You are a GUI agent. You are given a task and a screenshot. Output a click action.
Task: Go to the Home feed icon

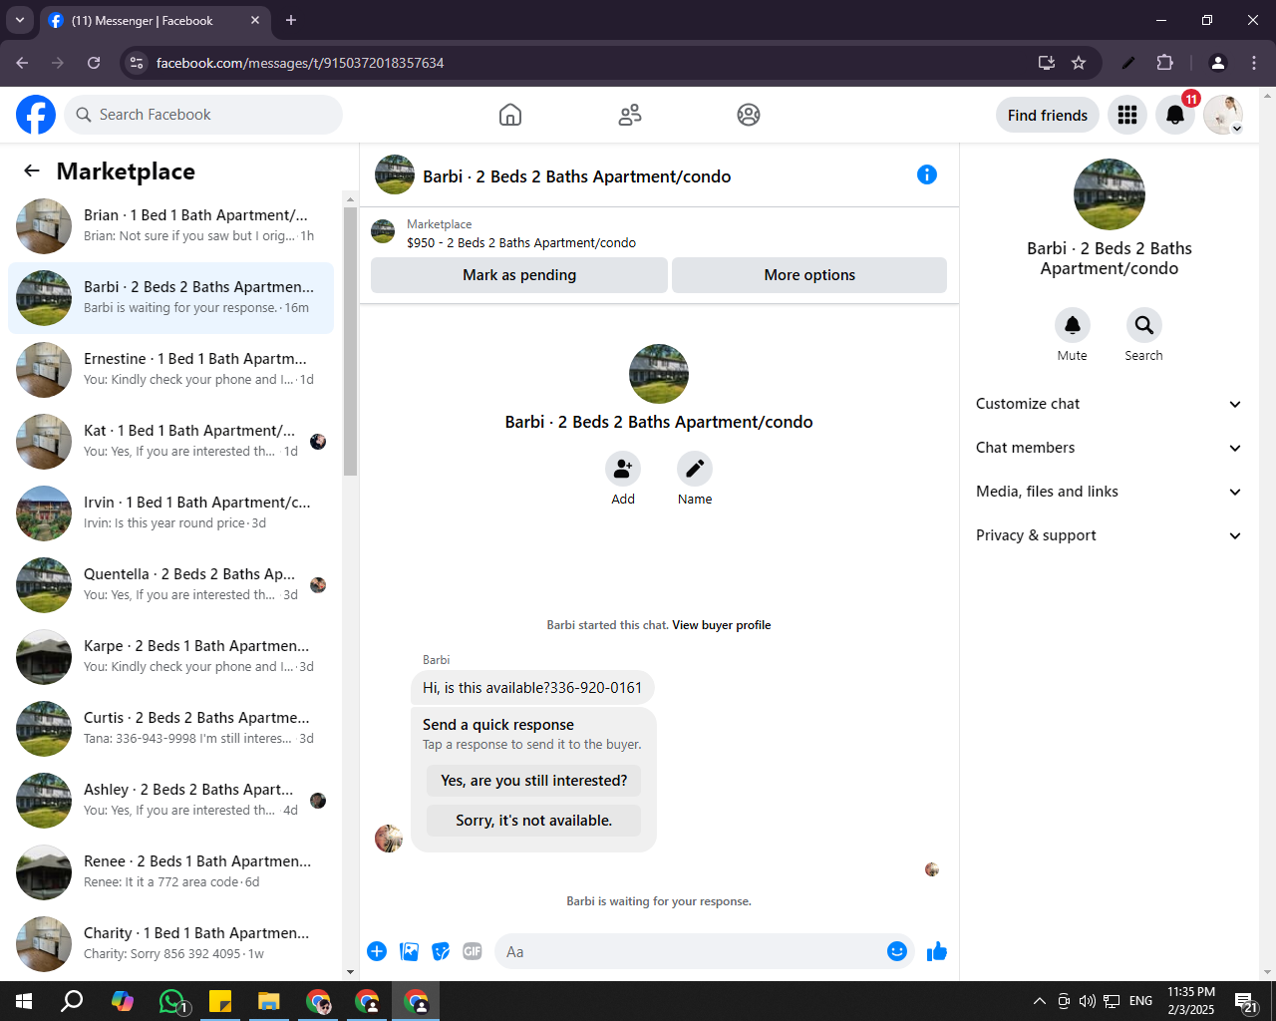point(510,115)
